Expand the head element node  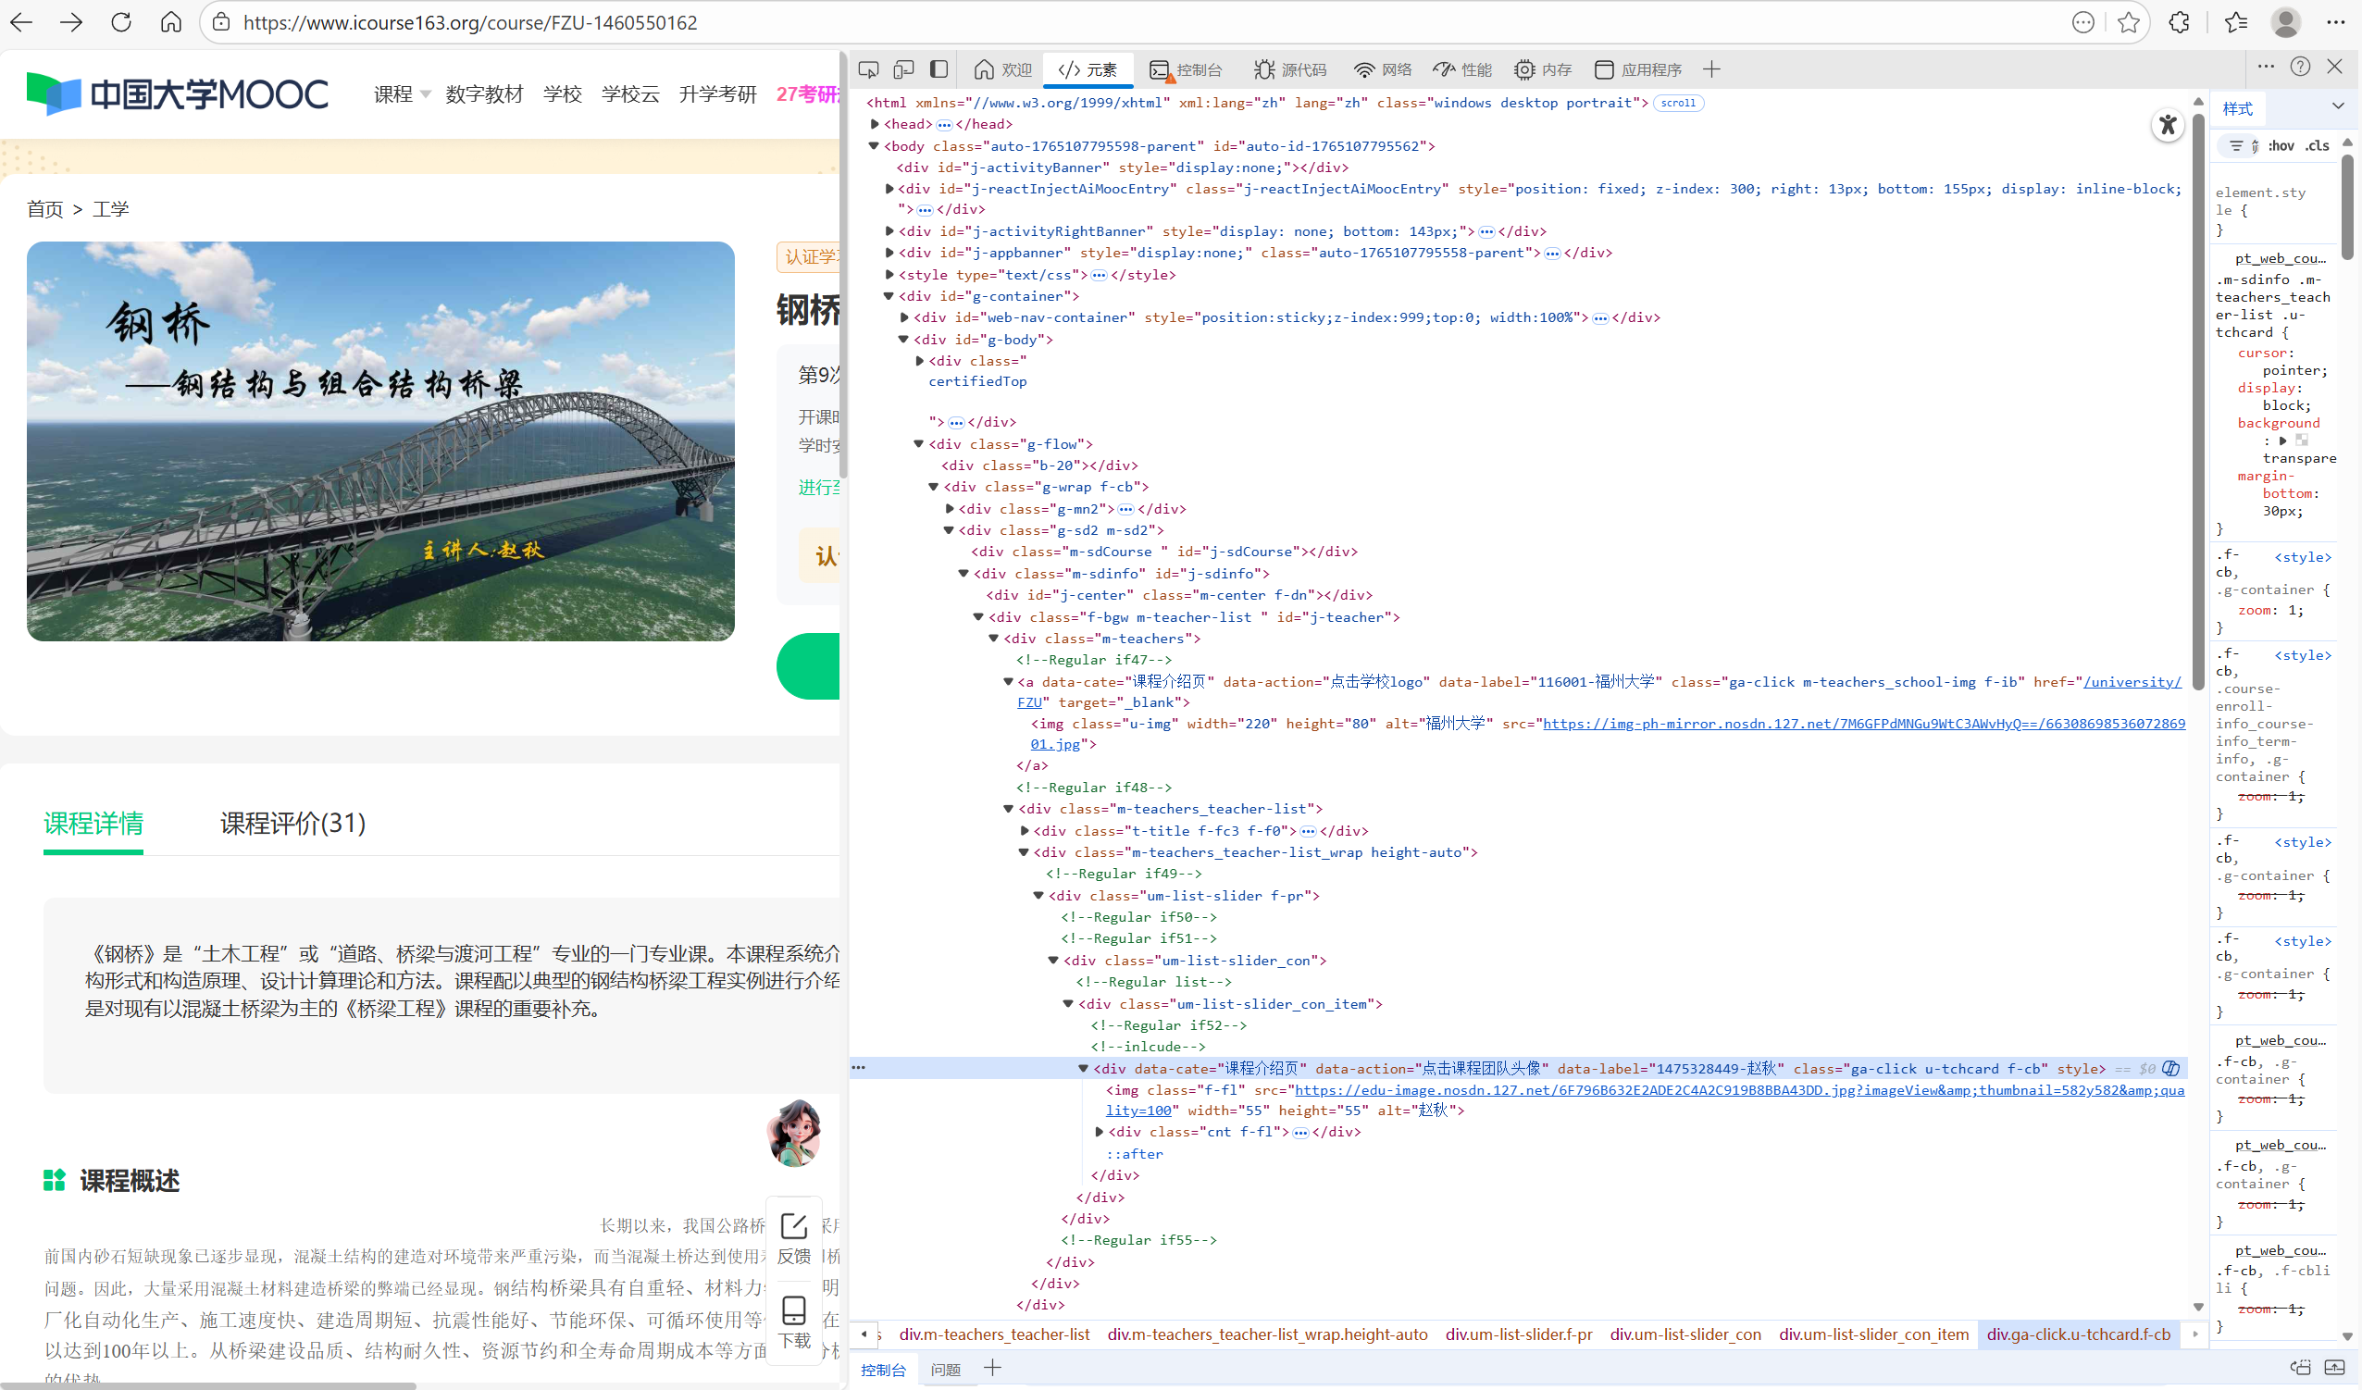coord(875,124)
